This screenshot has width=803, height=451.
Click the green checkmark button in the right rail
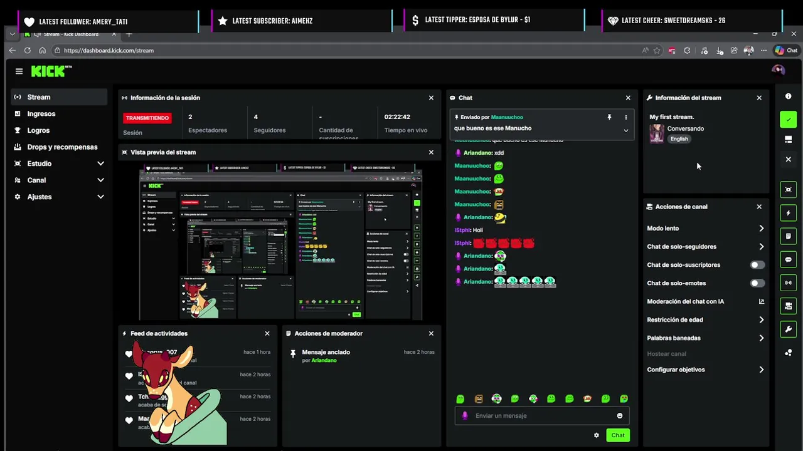789,120
